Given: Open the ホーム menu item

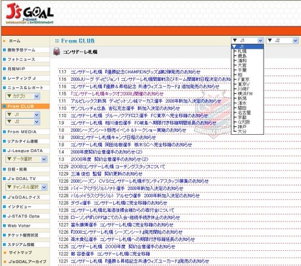Looking at the screenshot, I should [14, 41].
